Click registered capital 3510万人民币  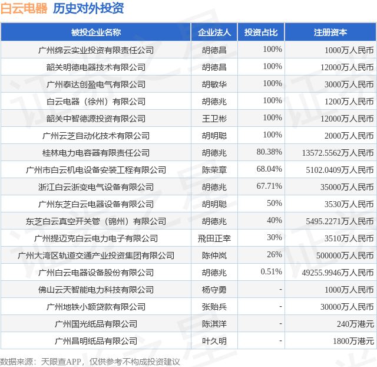tap(349, 238)
